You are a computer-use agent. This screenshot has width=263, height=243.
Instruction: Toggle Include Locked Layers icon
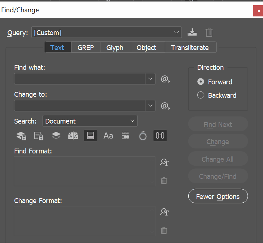(x=21, y=136)
